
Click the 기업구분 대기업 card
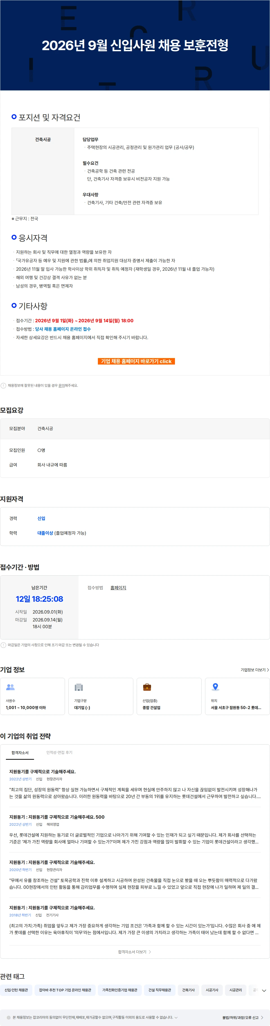[x=101, y=696]
